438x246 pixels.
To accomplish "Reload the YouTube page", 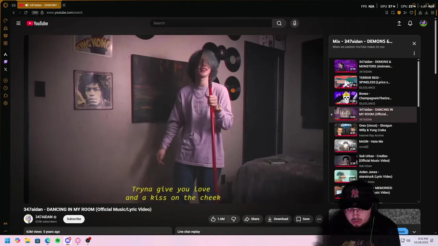I will point(26,13).
